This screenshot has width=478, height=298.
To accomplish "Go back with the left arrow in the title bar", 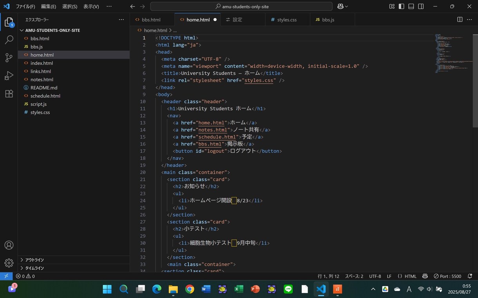I will point(132,6).
